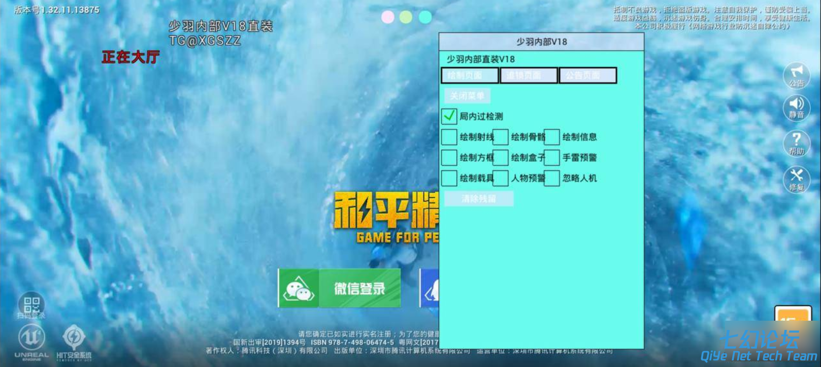Enable the 人物预警 checkbox
This screenshot has width=821, height=367.
[500, 178]
